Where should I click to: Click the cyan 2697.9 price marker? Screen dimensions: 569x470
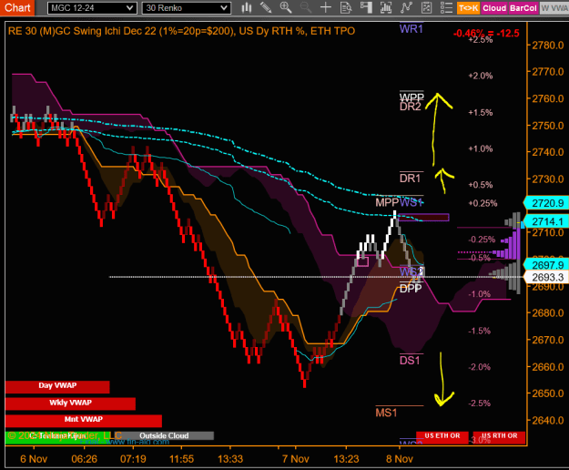[547, 265]
